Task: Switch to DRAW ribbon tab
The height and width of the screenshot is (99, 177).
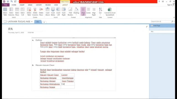Action: [30, 5]
